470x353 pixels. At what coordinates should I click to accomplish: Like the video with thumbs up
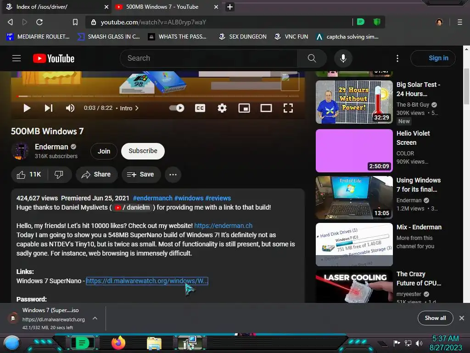[29, 174]
